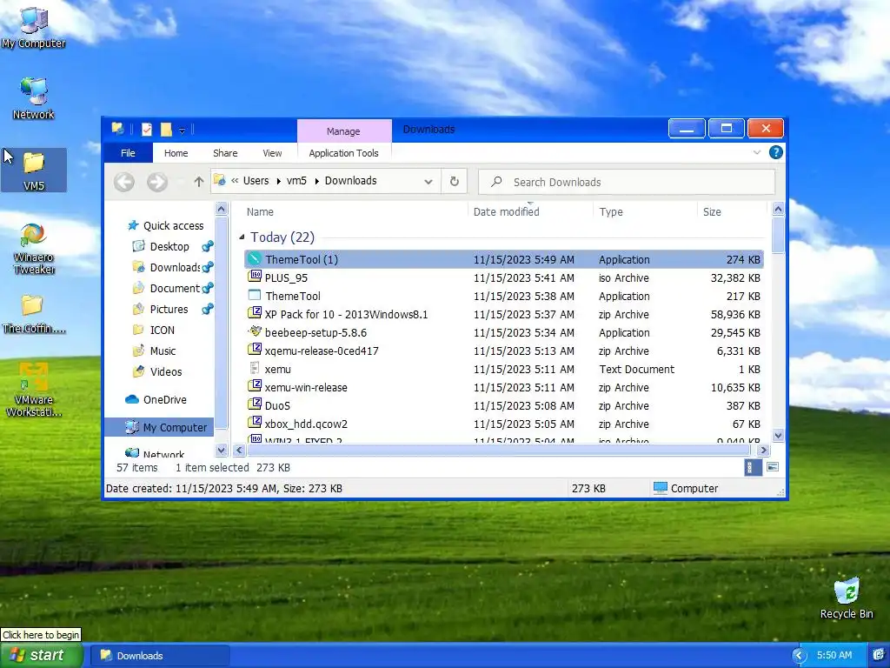
Task: Click the taskbar clock 5:50 AM
Action: click(834, 655)
